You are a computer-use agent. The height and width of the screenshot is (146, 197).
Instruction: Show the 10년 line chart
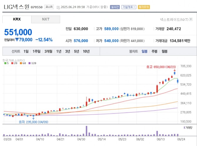86,51
